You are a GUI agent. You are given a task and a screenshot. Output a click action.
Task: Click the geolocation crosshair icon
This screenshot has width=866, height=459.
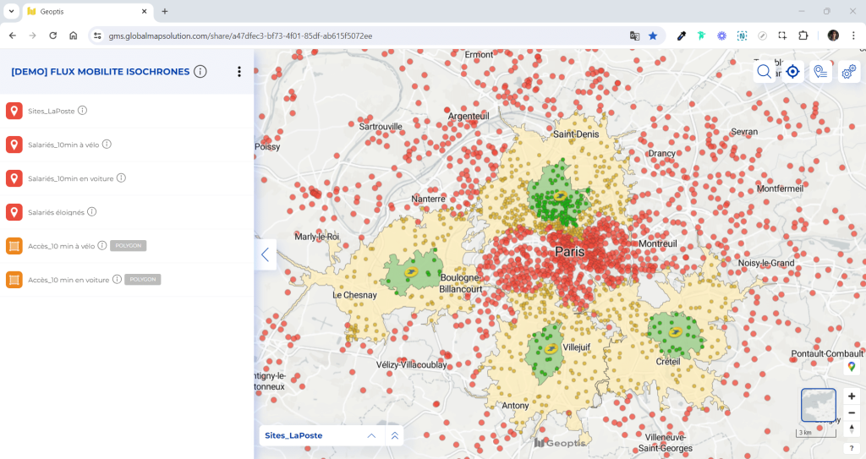792,72
